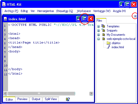Click the menu bar drag handle
Screen dimensions: 138x104
click(x=3, y=11)
